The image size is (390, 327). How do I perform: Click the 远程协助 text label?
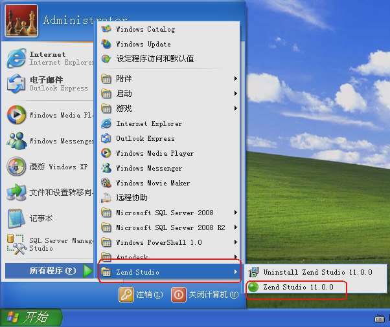pos(132,198)
